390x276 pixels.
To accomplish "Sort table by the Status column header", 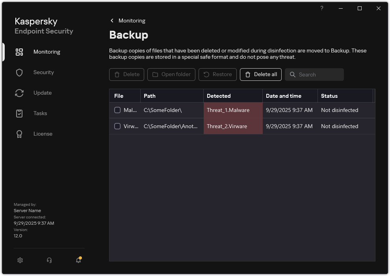I will pos(331,95).
